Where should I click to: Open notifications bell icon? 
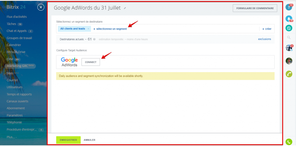[289, 19]
